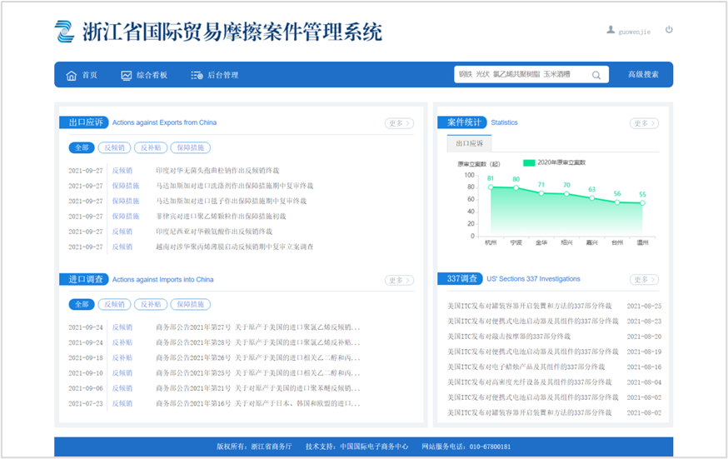The image size is (728, 459).
Task: Expand 更多 in the 出口应诉 panel
Action: 399,123
